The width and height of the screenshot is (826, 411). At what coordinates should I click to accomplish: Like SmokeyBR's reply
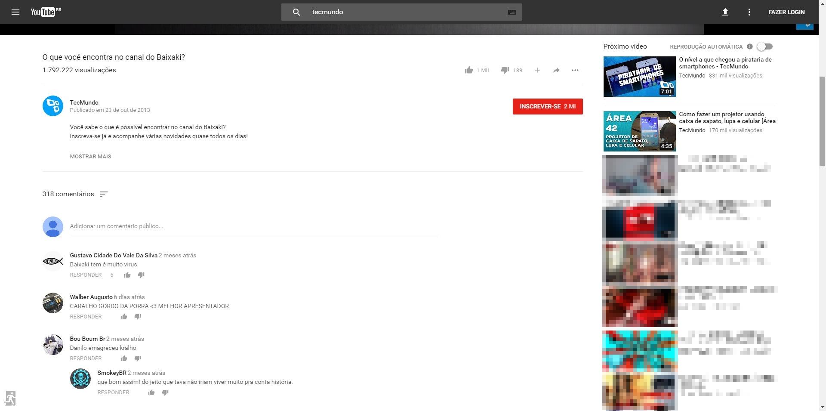click(x=151, y=392)
